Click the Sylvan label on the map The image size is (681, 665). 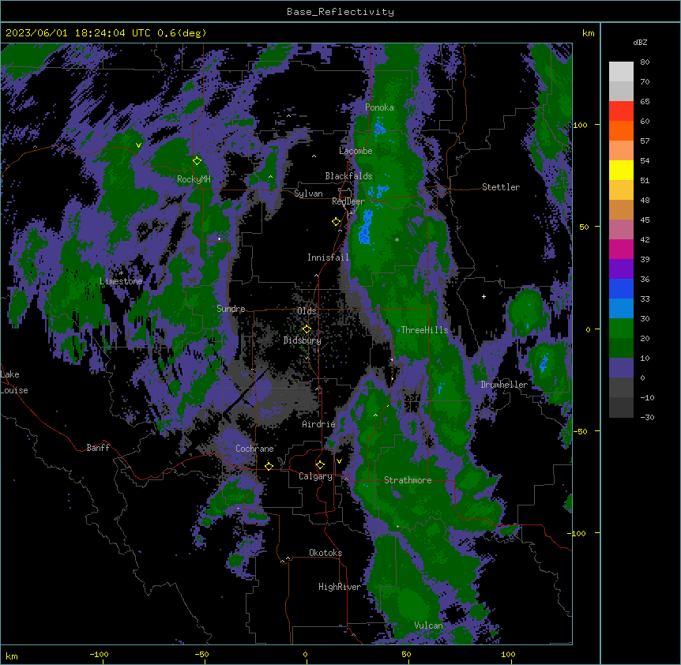pos(308,193)
